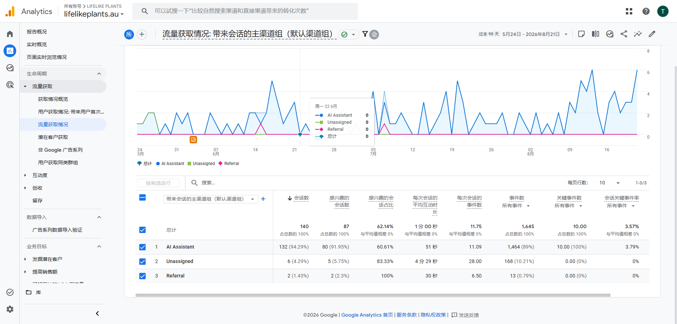677x324 pixels.
Task: Add a comparison with the plus button
Action: (142, 34)
